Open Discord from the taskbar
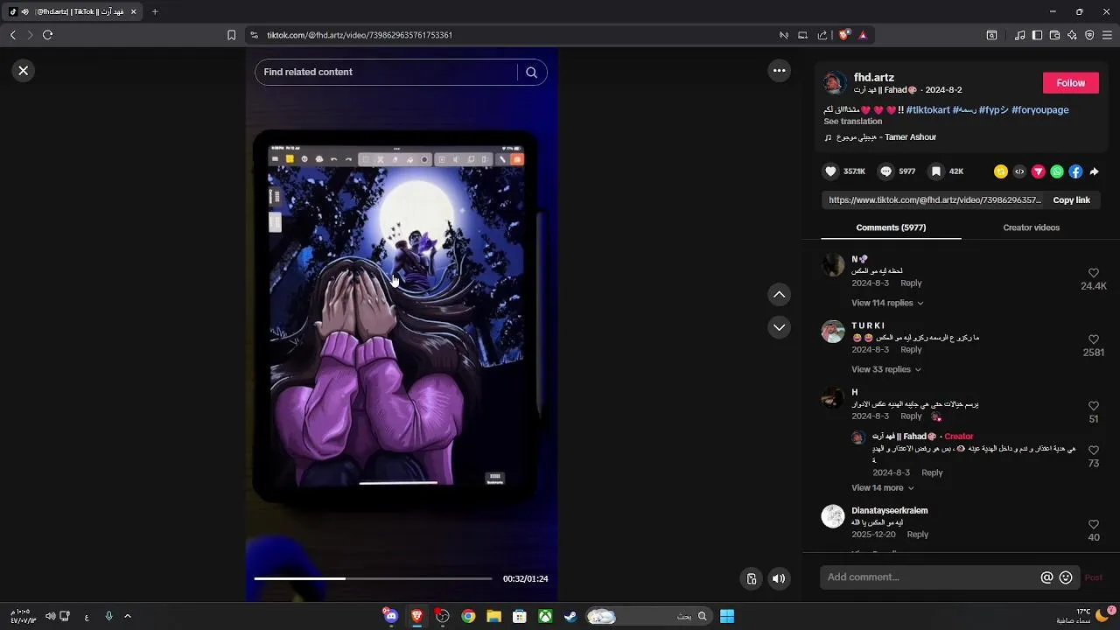The height and width of the screenshot is (630, 1120). [x=390, y=616]
